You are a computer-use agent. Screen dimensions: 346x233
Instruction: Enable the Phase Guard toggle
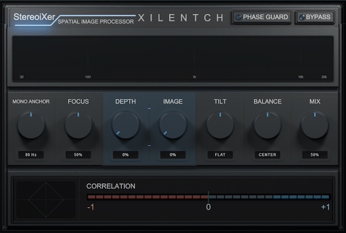262,17
